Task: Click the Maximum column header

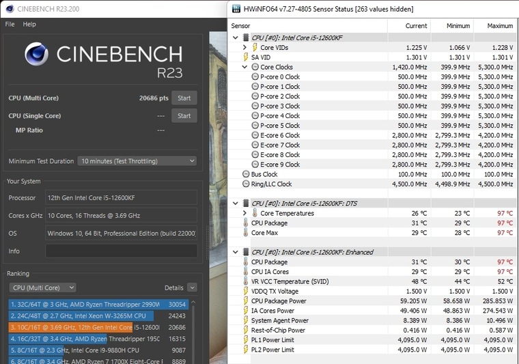Action: [500, 26]
